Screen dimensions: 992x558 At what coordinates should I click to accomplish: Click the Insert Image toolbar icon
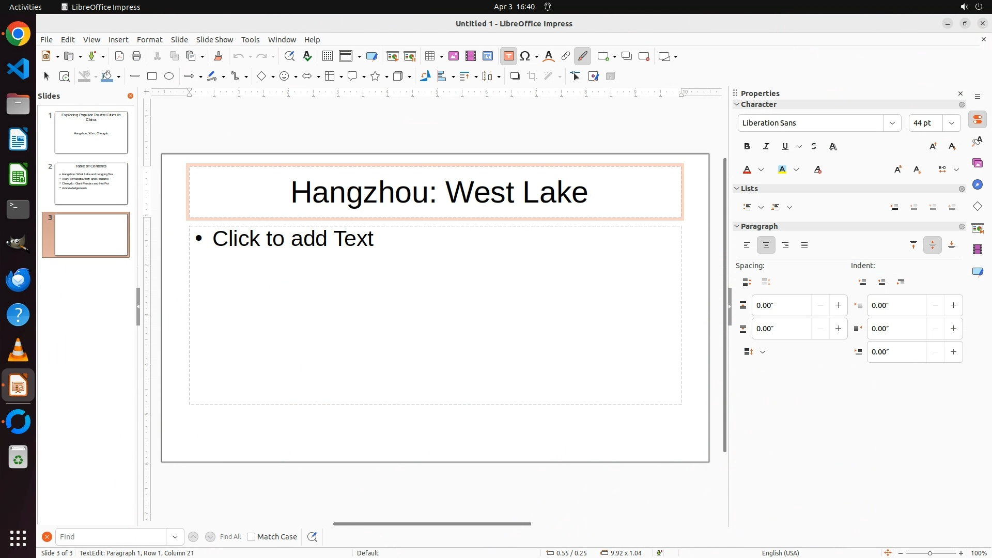point(454,56)
